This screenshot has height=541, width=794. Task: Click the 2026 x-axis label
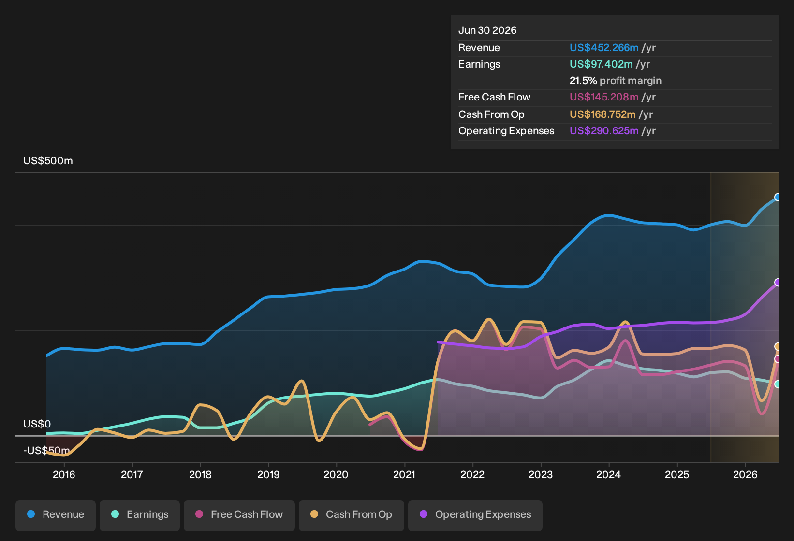coord(745,475)
